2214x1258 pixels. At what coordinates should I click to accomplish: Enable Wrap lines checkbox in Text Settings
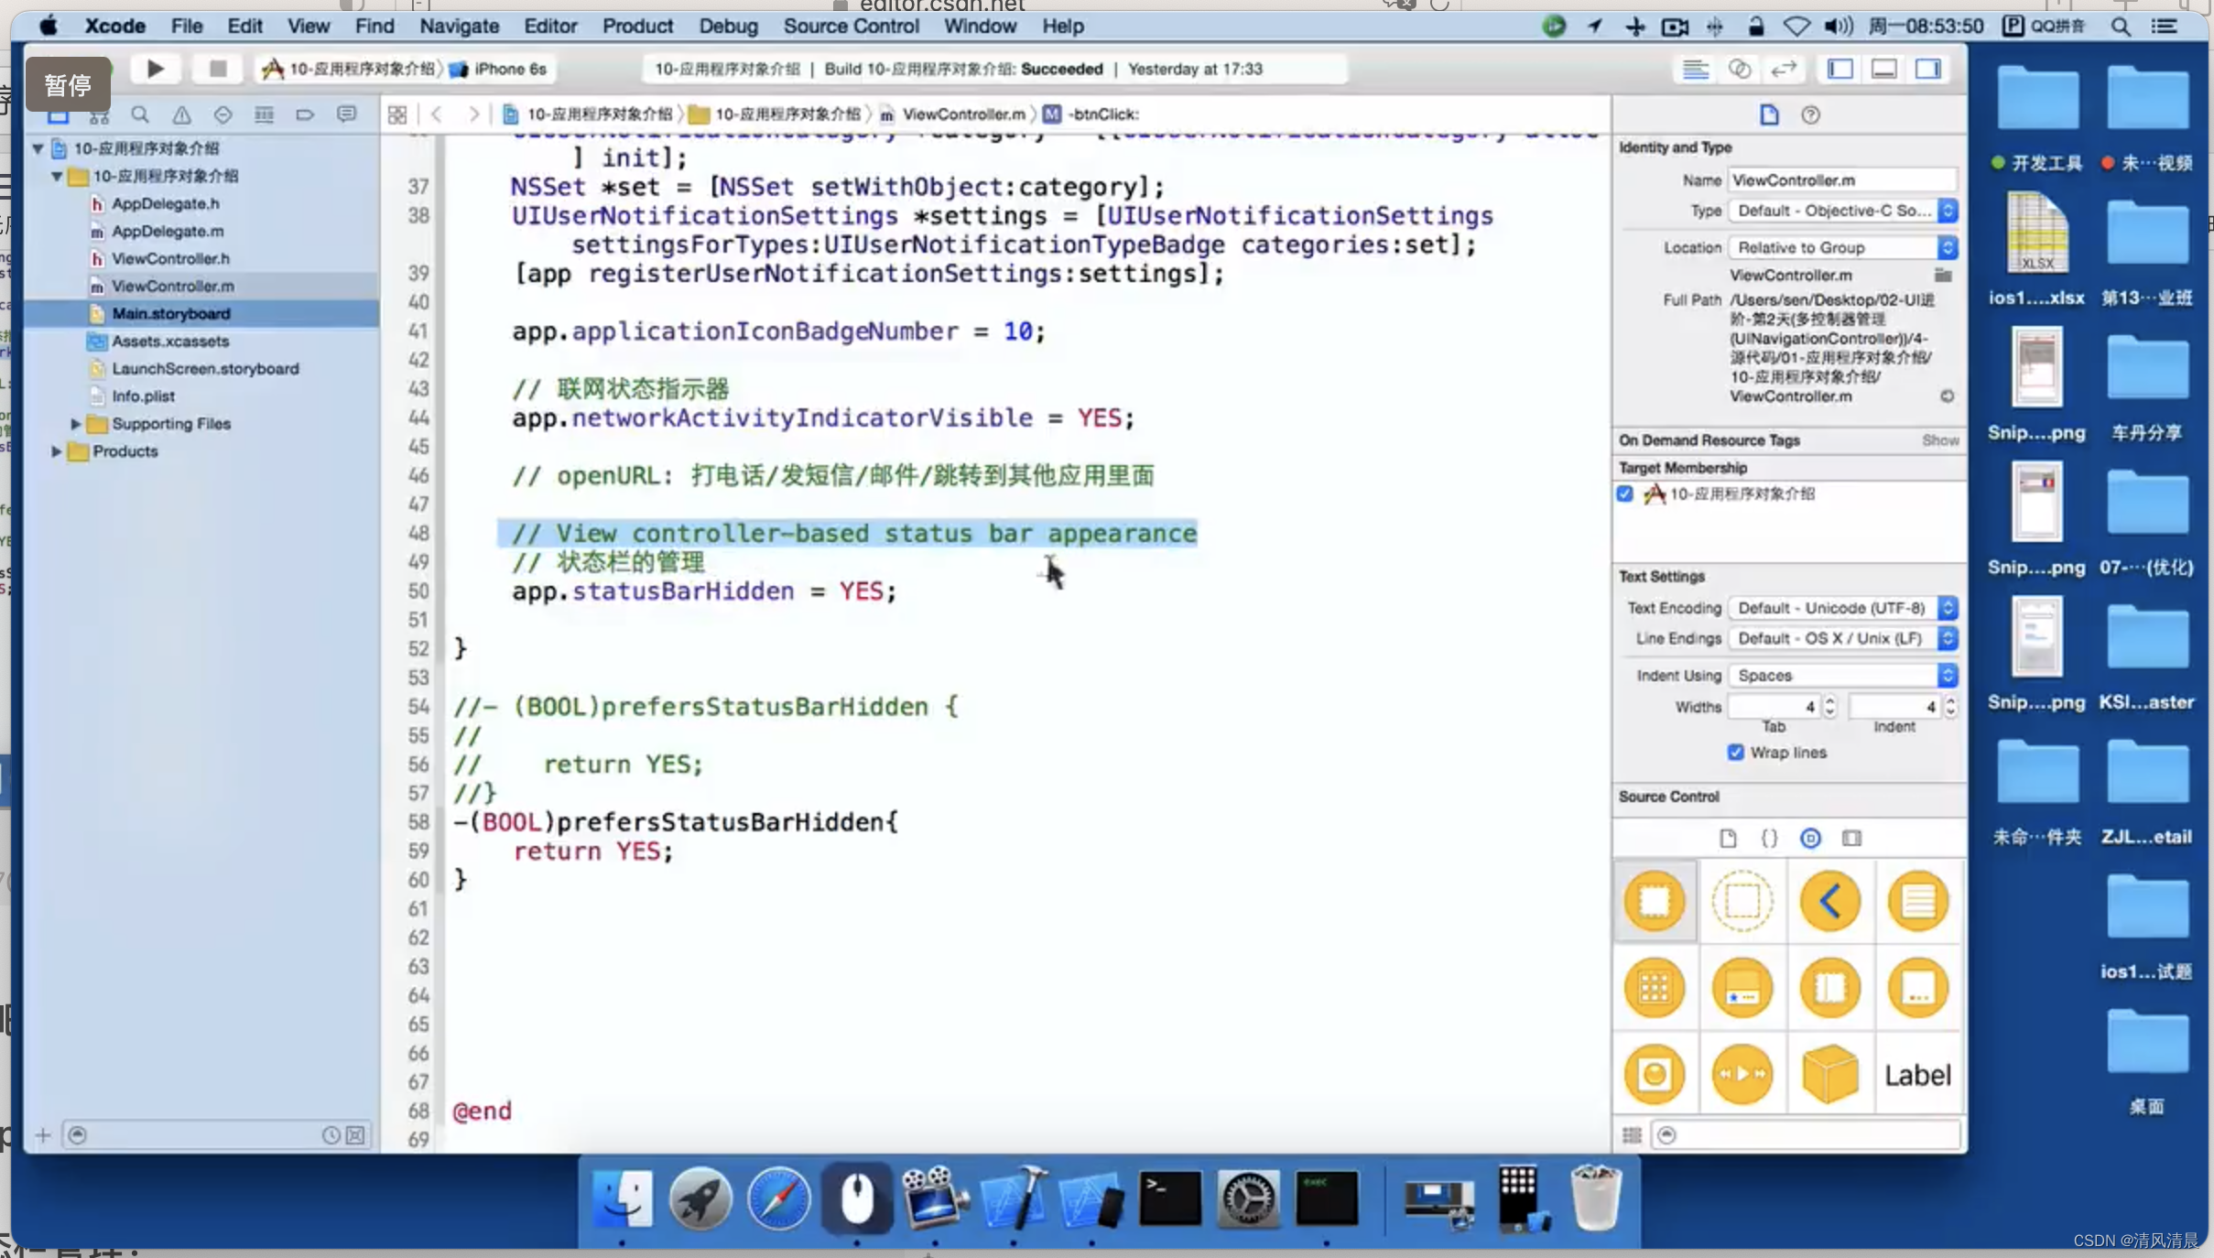(x=1733, y=753)
